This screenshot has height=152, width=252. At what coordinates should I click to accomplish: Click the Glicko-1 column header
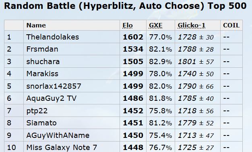point(191,25)
